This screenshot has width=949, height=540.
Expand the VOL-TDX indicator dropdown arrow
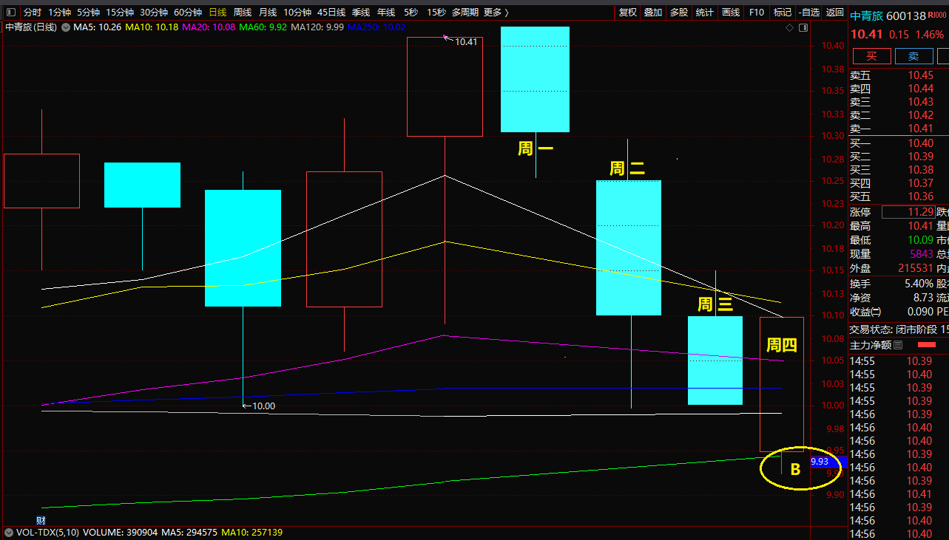click(9, 533)
